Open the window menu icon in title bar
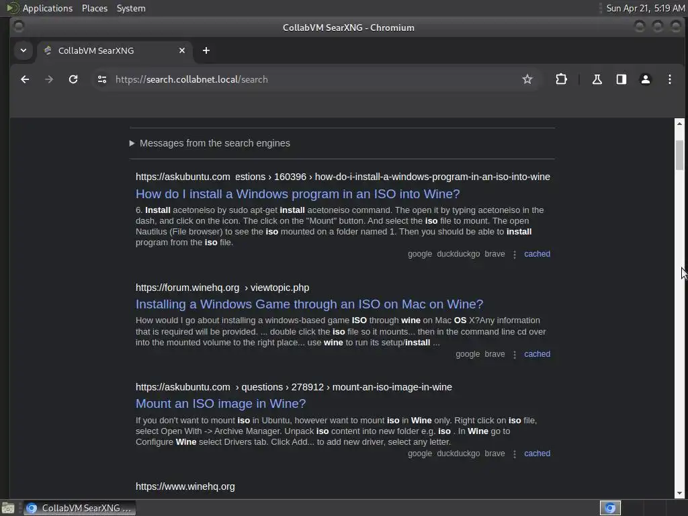This screenshot has width=688, height=516. click(19, 27)
